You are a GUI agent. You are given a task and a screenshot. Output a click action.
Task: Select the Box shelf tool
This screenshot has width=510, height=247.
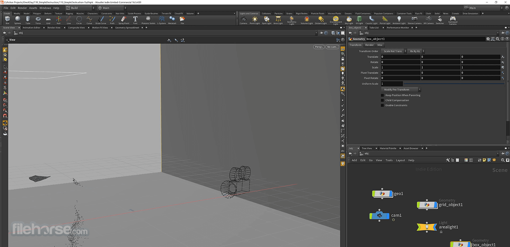click(7, 20)
